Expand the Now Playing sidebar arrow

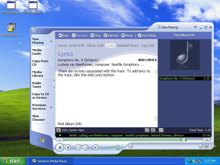coord(51,42)
